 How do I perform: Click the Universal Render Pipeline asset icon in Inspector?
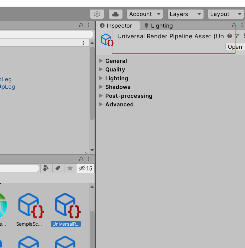(x=107, y=40)
